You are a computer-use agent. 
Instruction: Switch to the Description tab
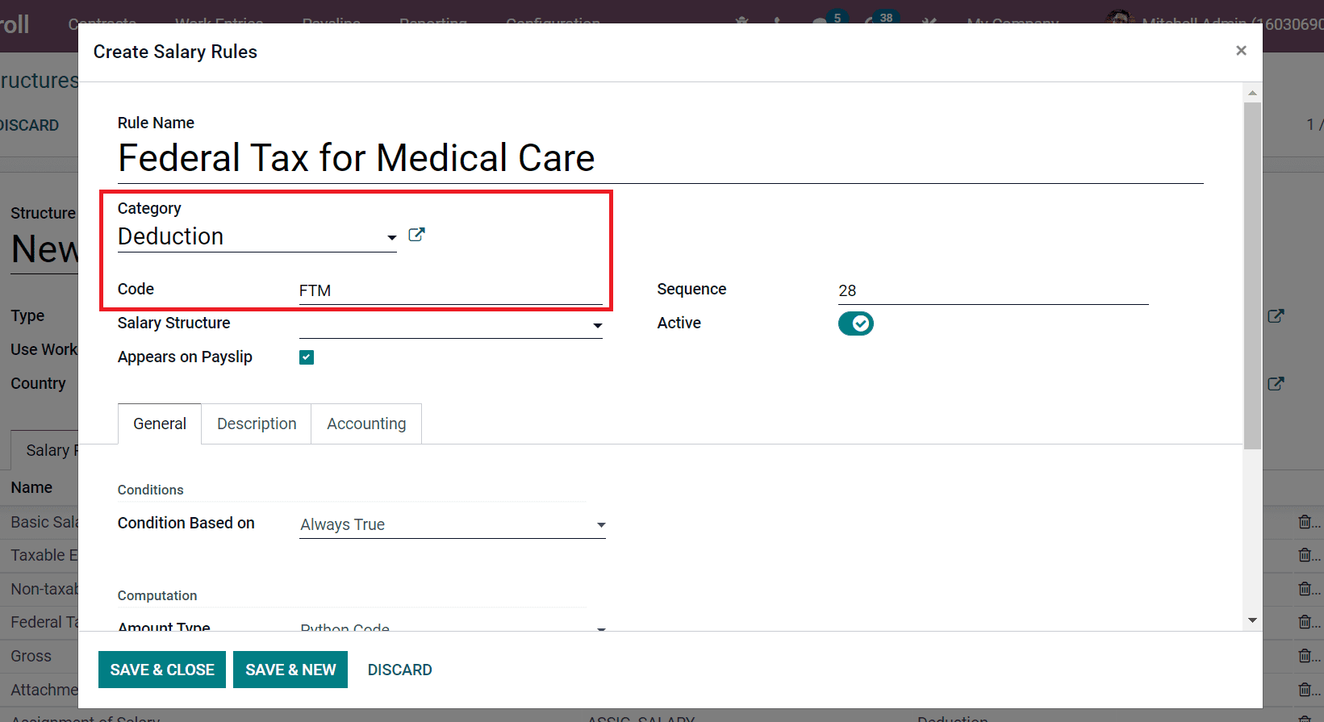[x=257, y=424]
